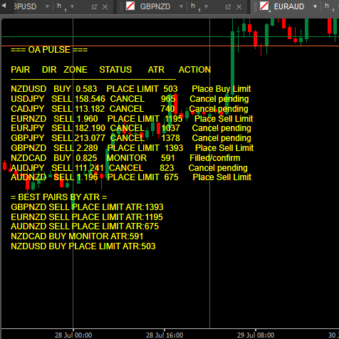This screenshot has width=339, height=339.
Task: Open the EURAUD symbol dropdown
Action: (x=315, y=6)
